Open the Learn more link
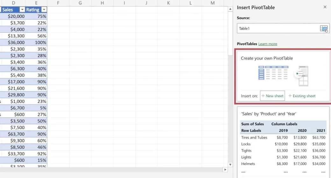The height and width of the screenshot is (178, 331). click(x=268, y=44)
